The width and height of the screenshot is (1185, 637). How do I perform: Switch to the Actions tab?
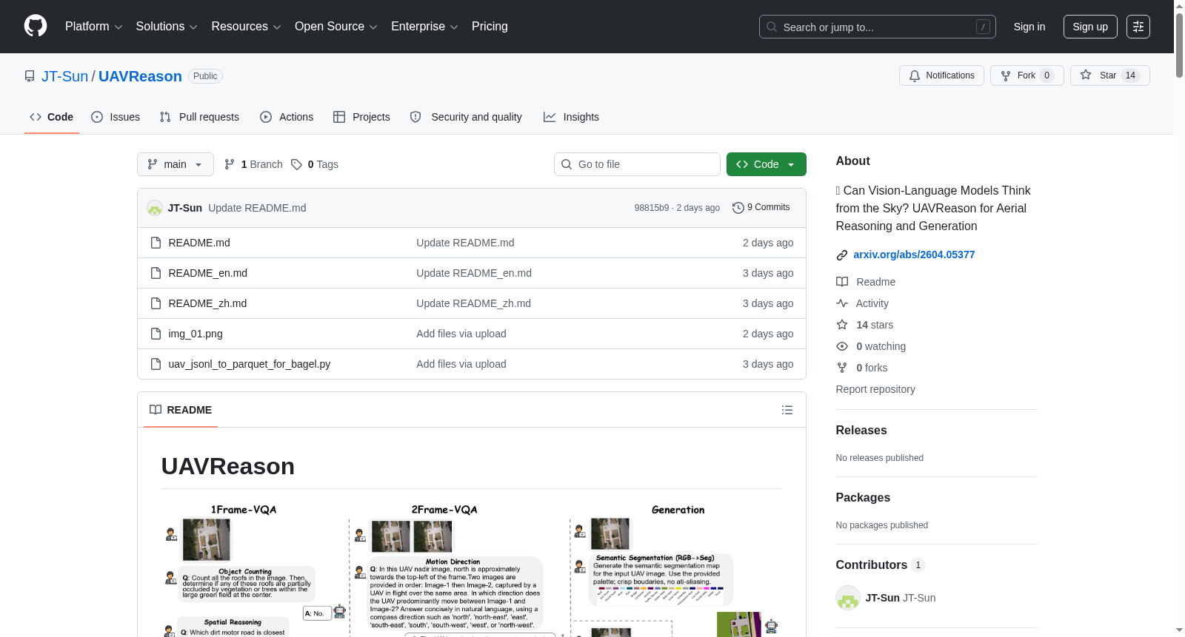(x=287, y=117)
